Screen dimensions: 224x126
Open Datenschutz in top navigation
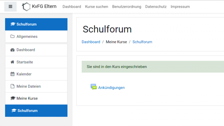(x=156, y=6)
